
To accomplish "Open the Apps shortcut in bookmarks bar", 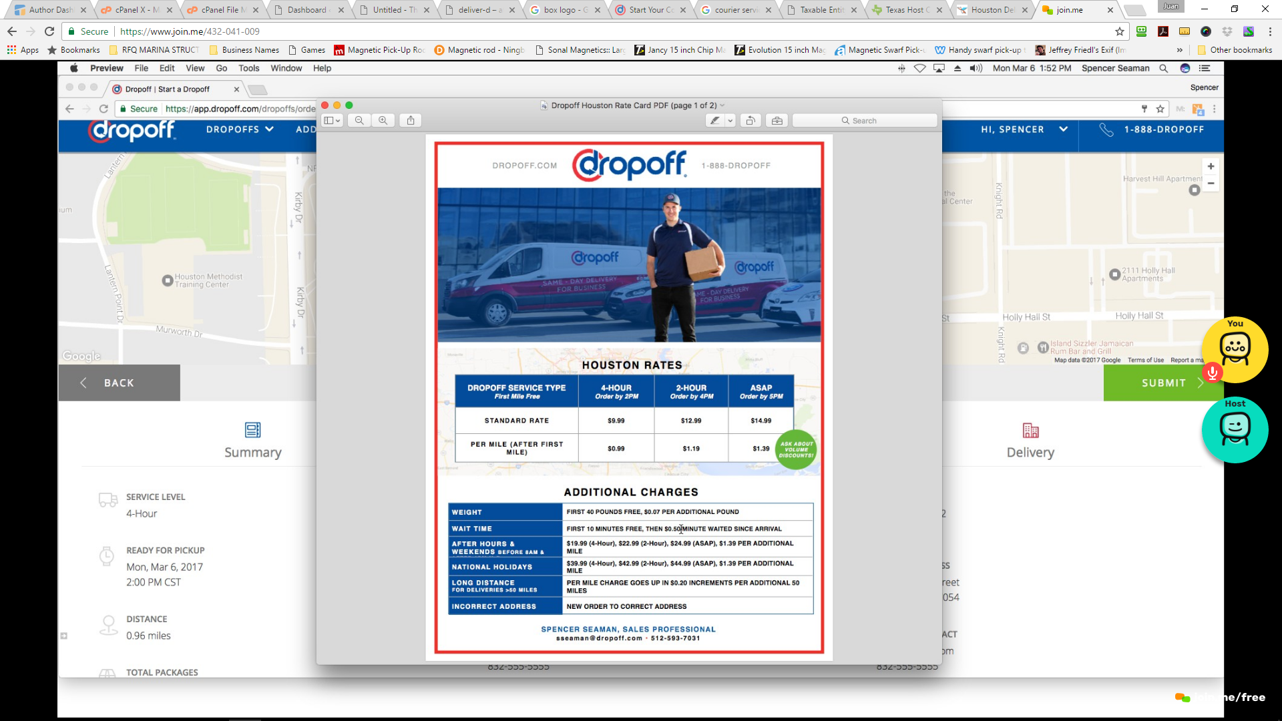I will coord(23,50).
